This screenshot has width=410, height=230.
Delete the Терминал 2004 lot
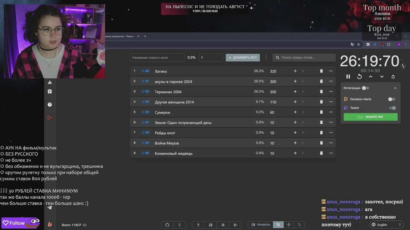click(x=321, y=92)
